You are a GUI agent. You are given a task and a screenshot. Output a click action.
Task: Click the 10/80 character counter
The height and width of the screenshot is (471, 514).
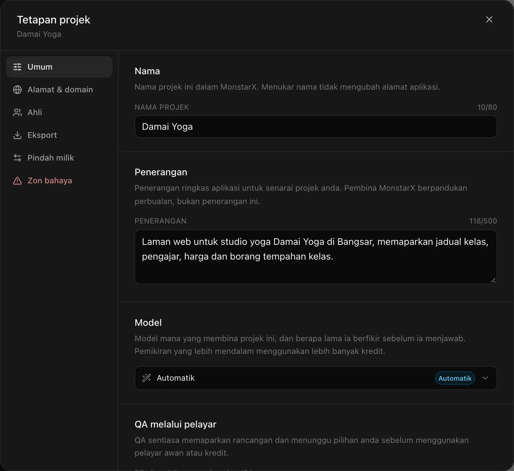487,107
